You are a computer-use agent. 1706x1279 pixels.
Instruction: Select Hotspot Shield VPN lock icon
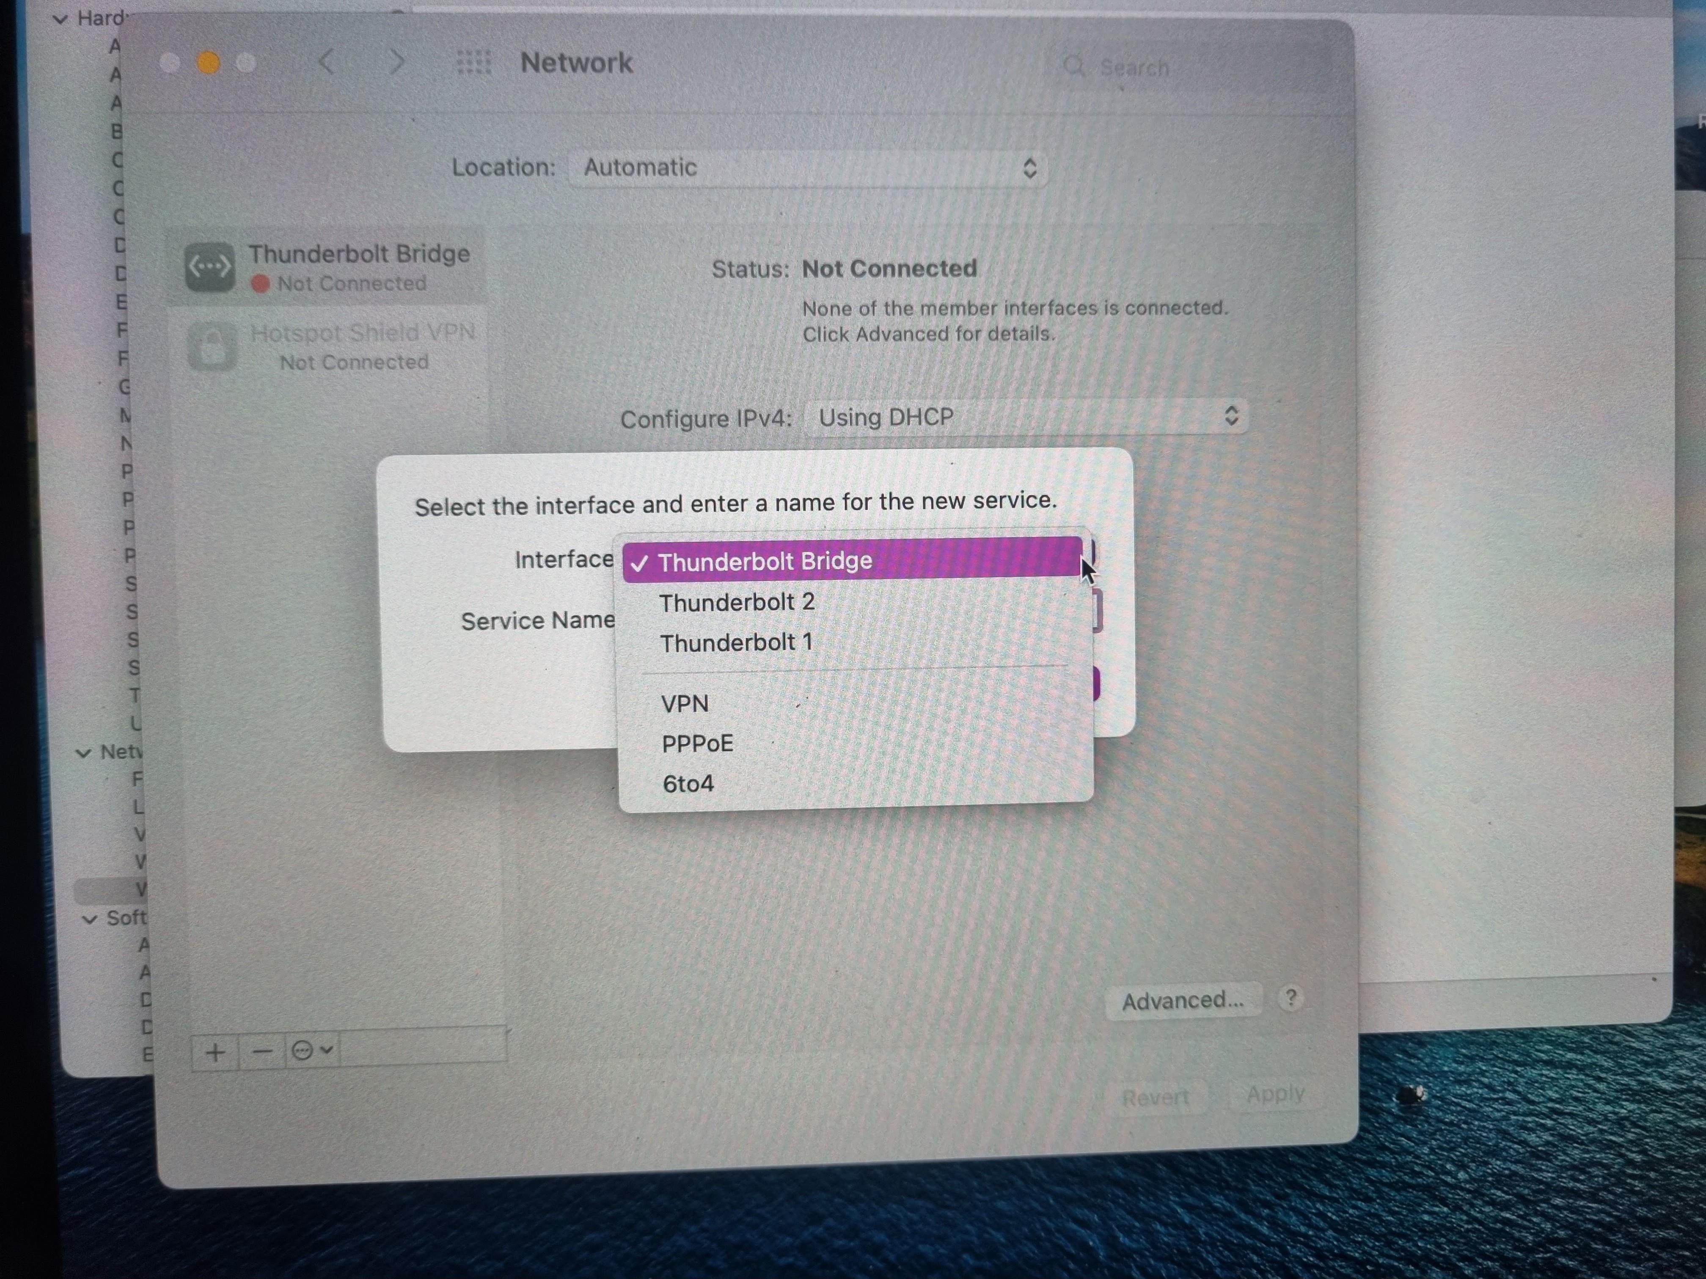pos(212,347)
